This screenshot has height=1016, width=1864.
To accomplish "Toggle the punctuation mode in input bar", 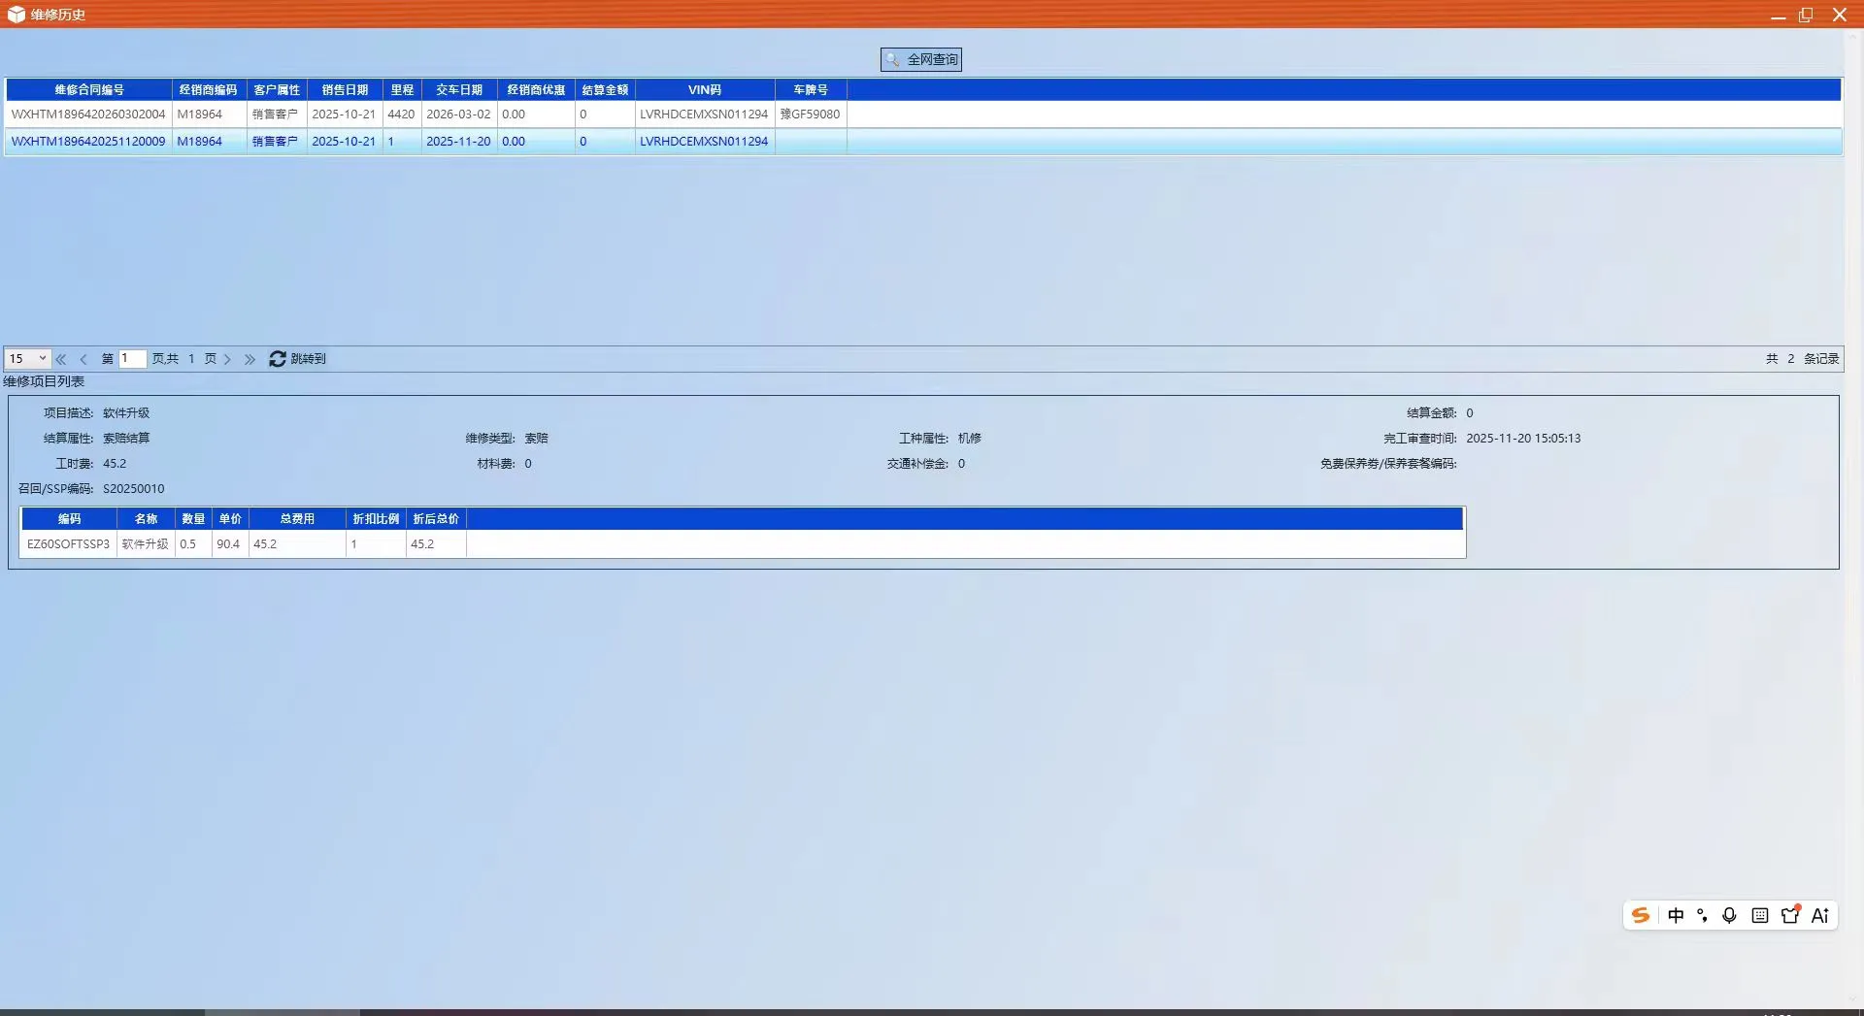I will click(1702, 915).
